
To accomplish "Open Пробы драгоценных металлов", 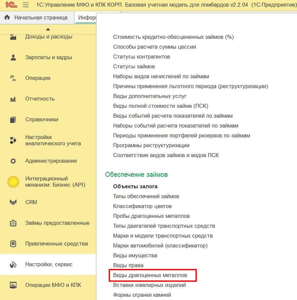I will coord(151,216).
